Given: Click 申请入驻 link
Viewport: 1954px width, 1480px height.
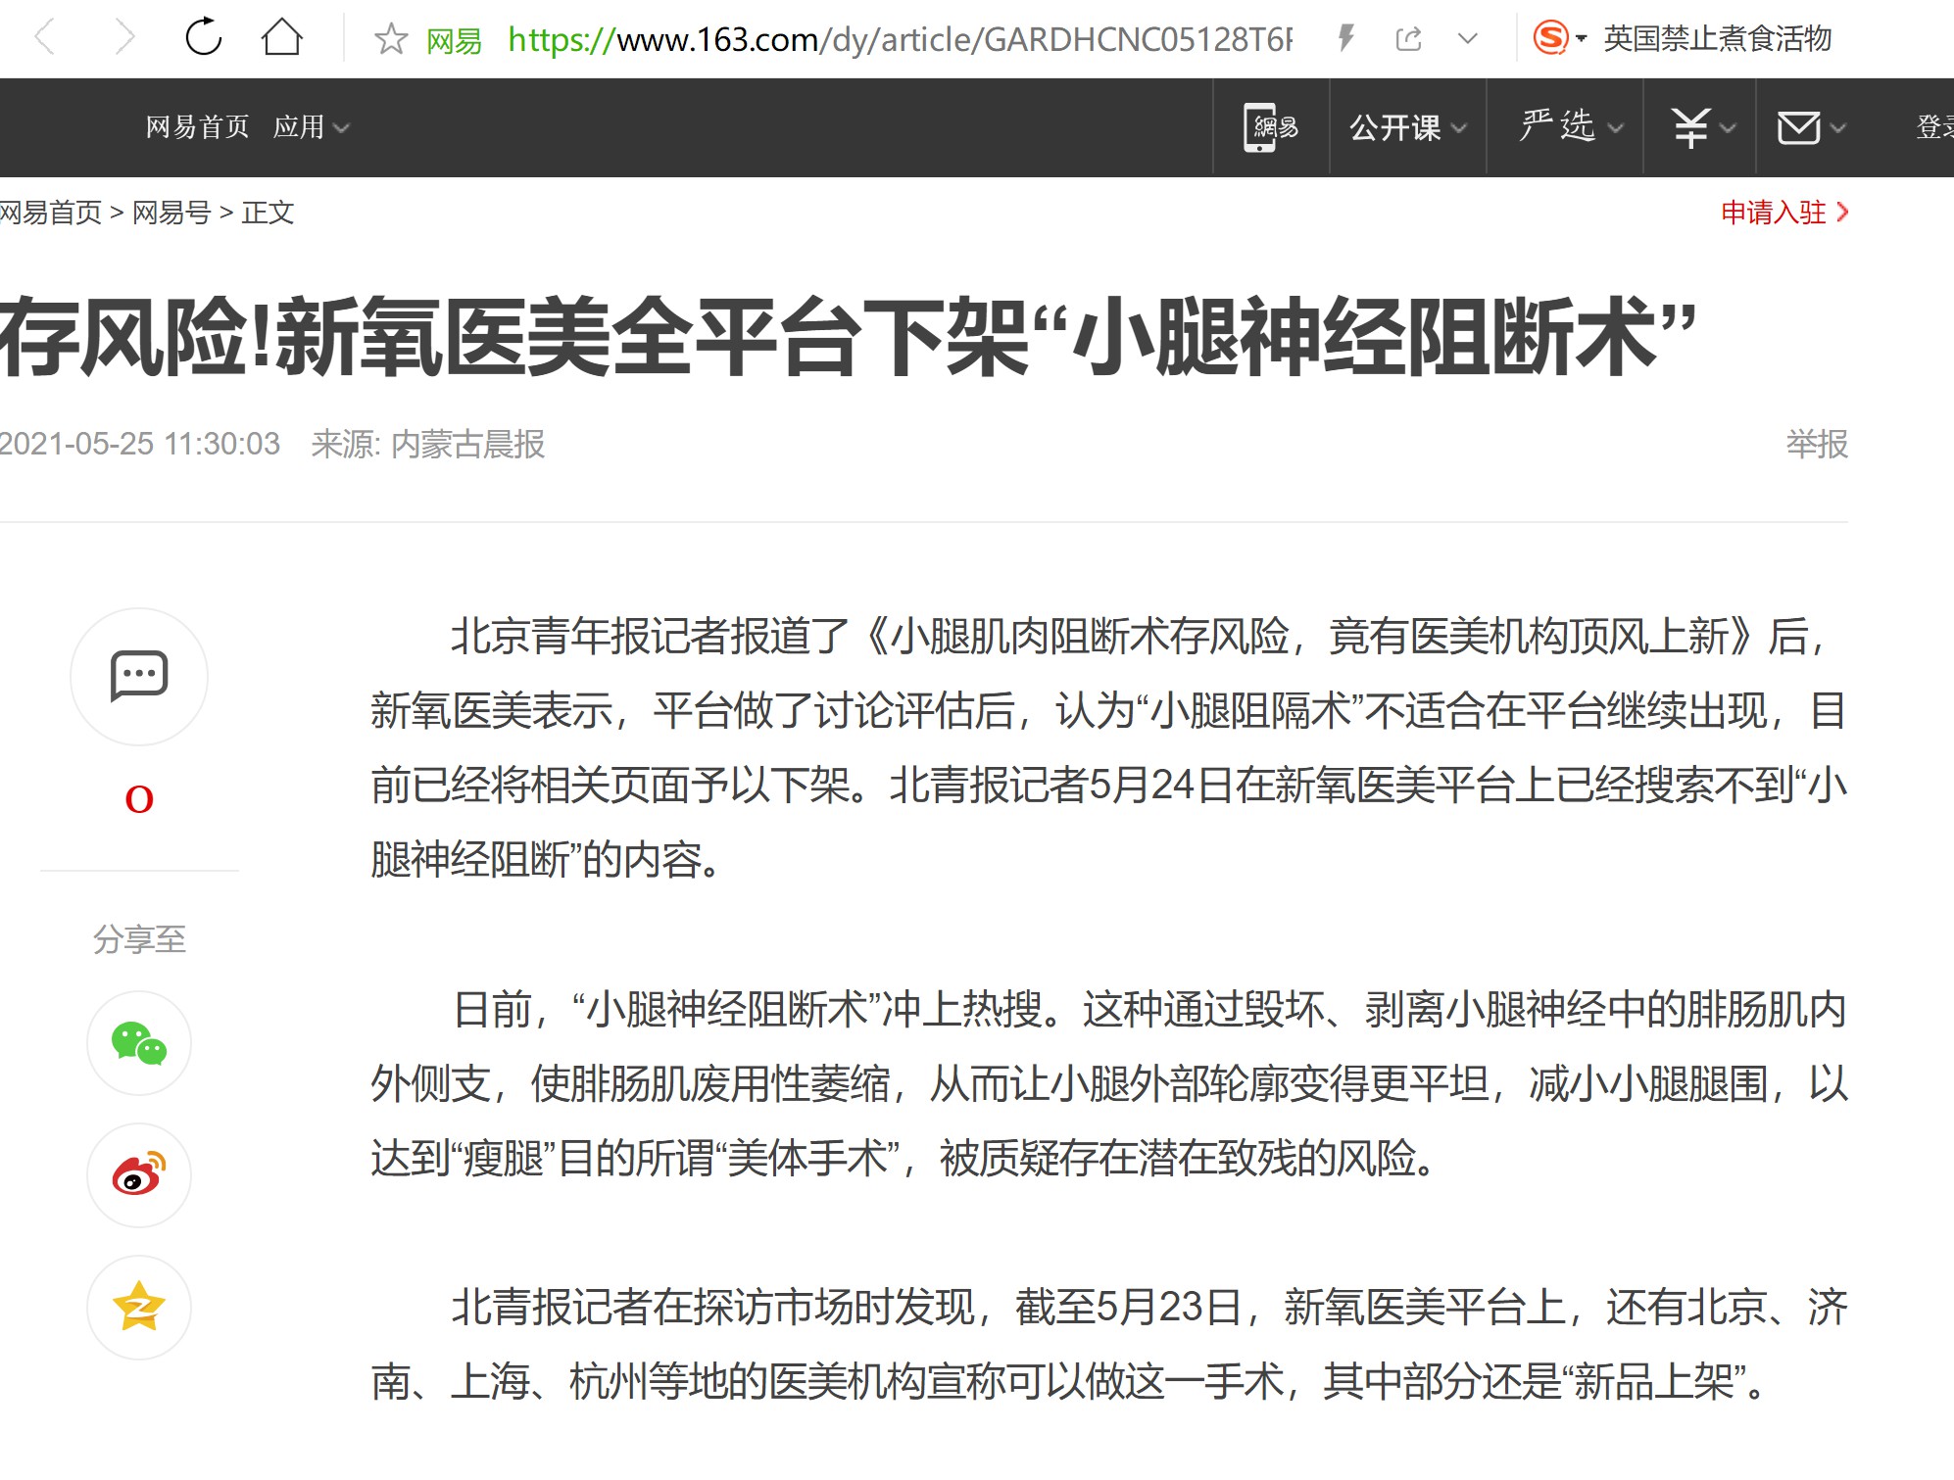Looking at the screenshot, I should (1784, 213).
